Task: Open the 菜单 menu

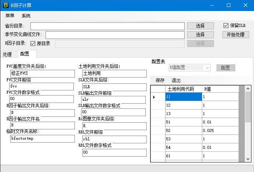Action: pyautogui.click(x=10, y=15)
